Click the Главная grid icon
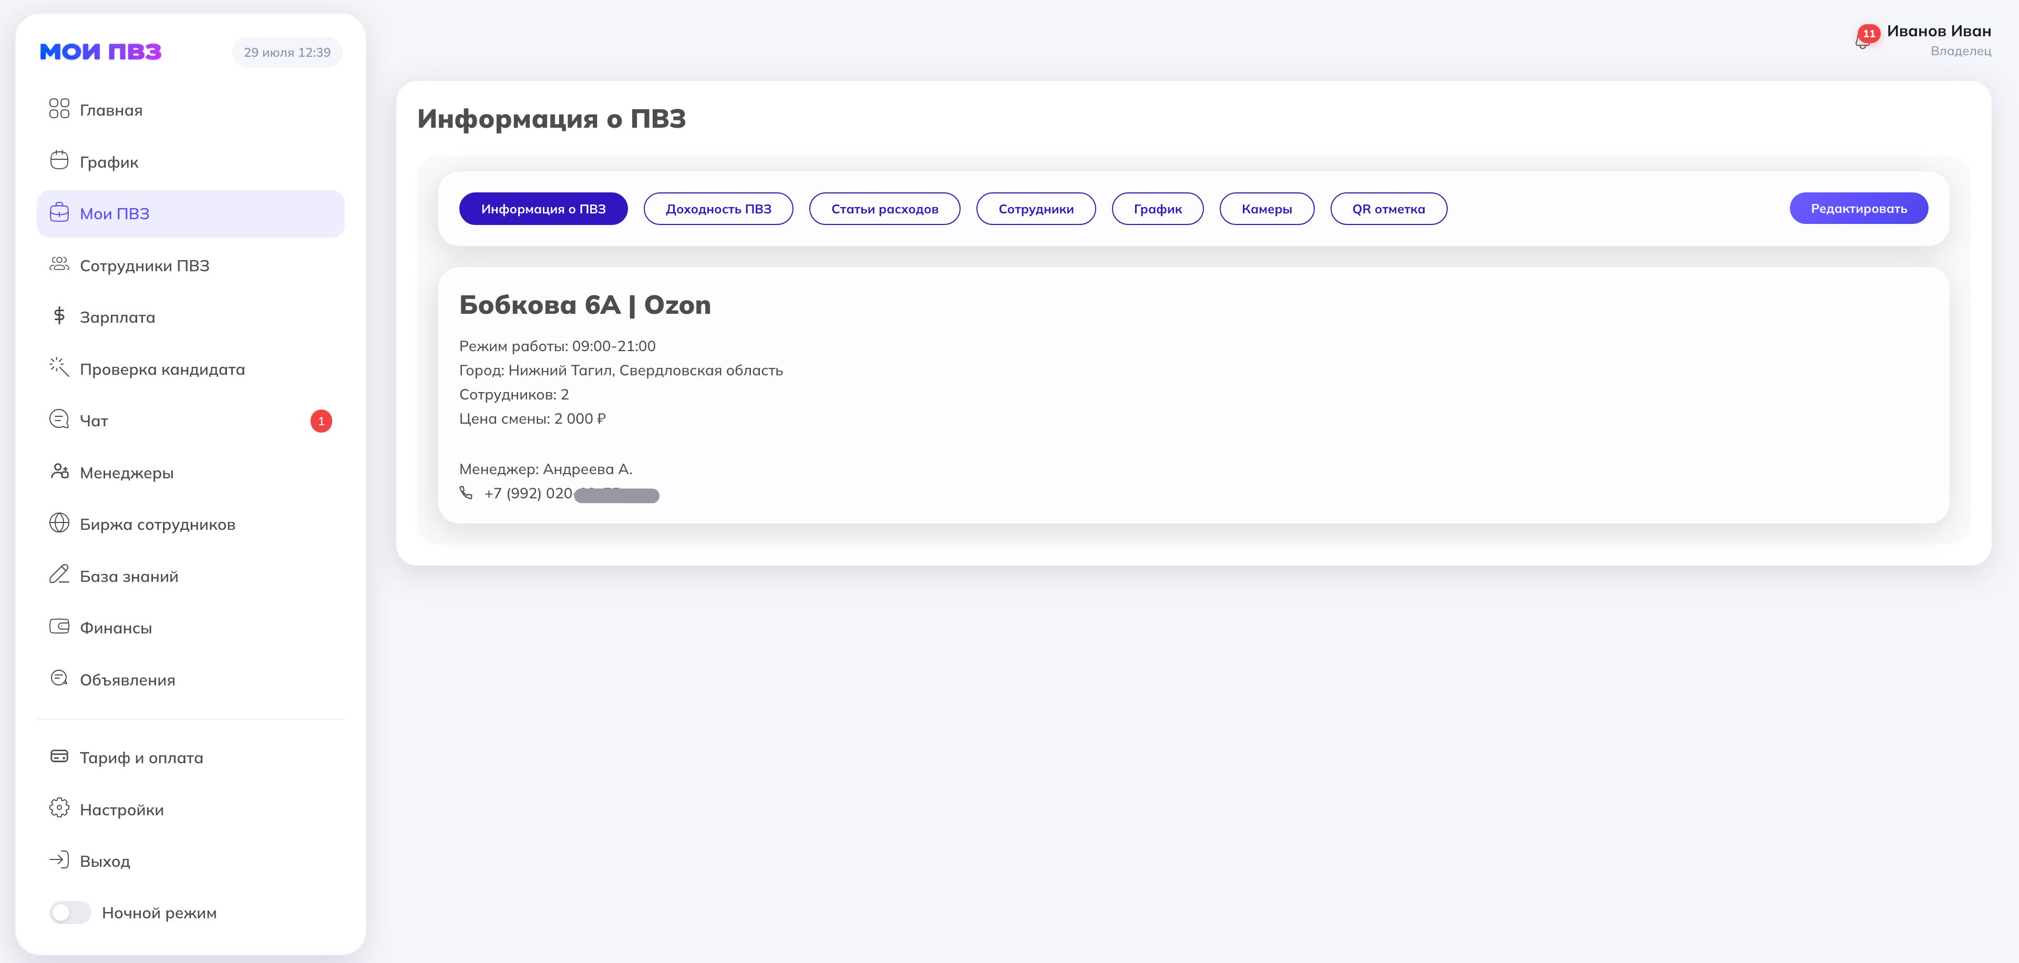2019x963 pixels. tap(59, 108)
